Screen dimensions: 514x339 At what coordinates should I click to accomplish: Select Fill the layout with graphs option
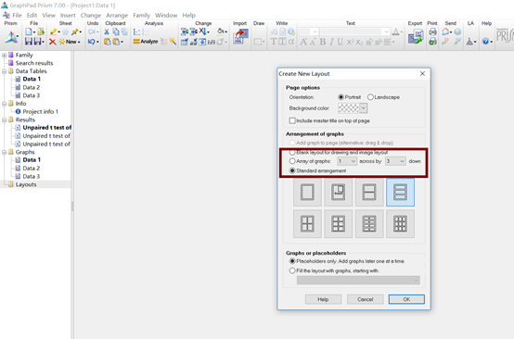(292, 270)
